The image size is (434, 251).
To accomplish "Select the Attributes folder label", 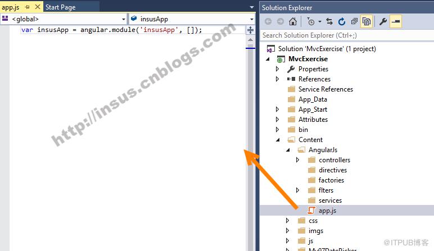I will point(313,120).
